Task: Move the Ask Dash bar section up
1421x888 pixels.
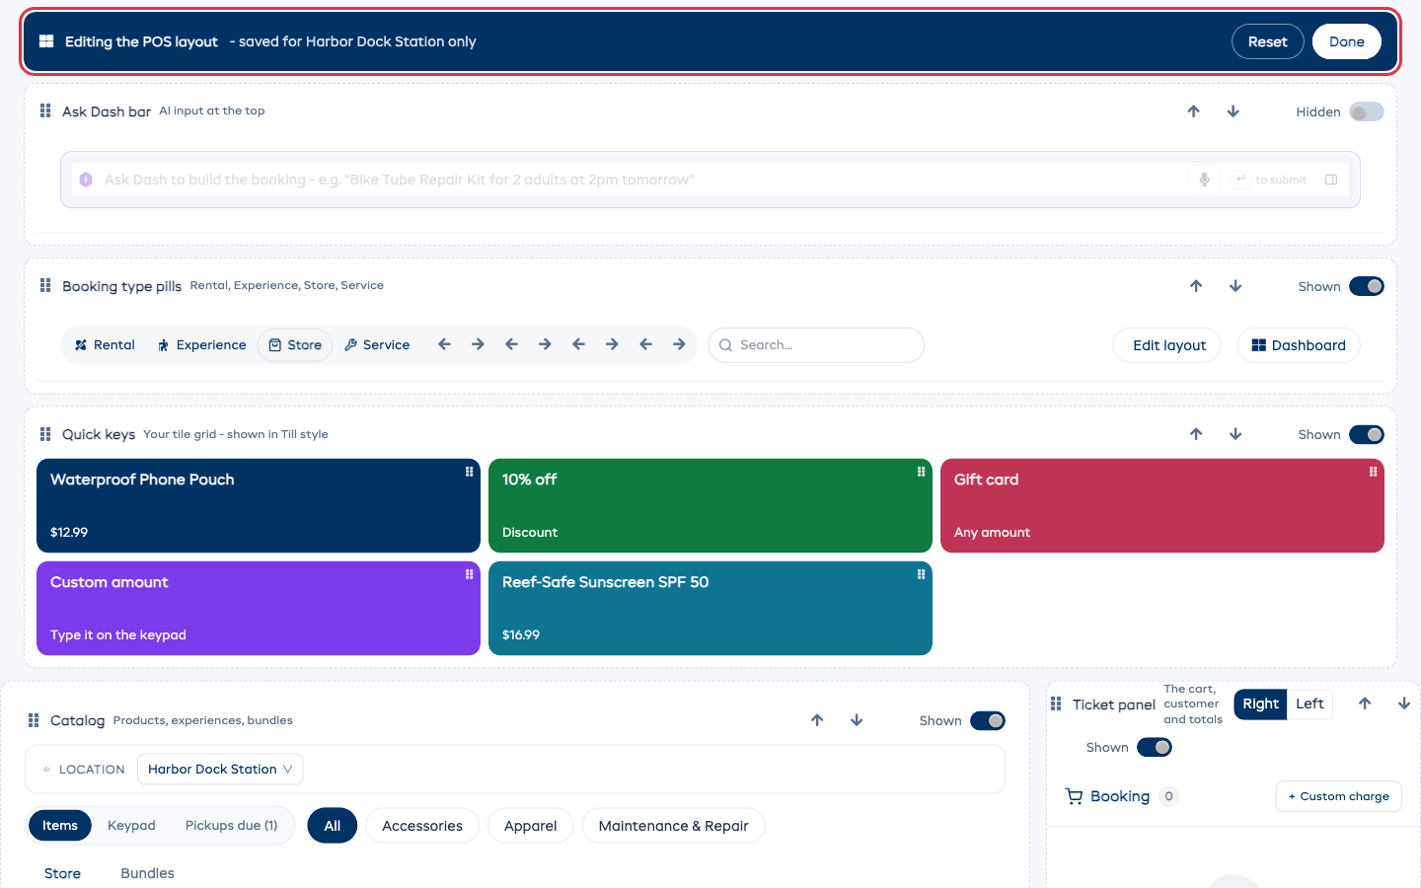Action: coord(1194,111)
